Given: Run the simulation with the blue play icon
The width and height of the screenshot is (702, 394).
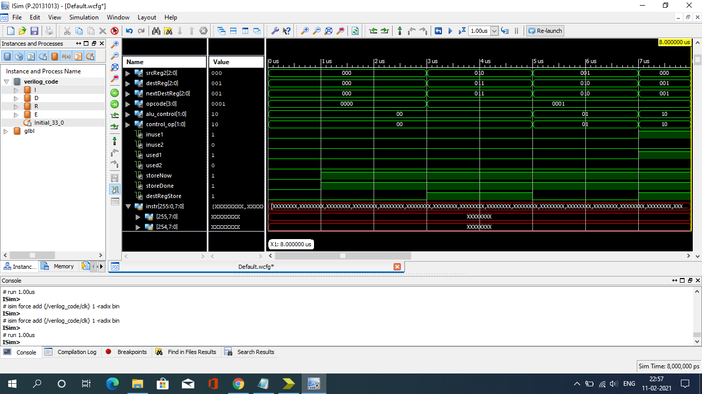Looking at the screenshot, I should [450, 31].
